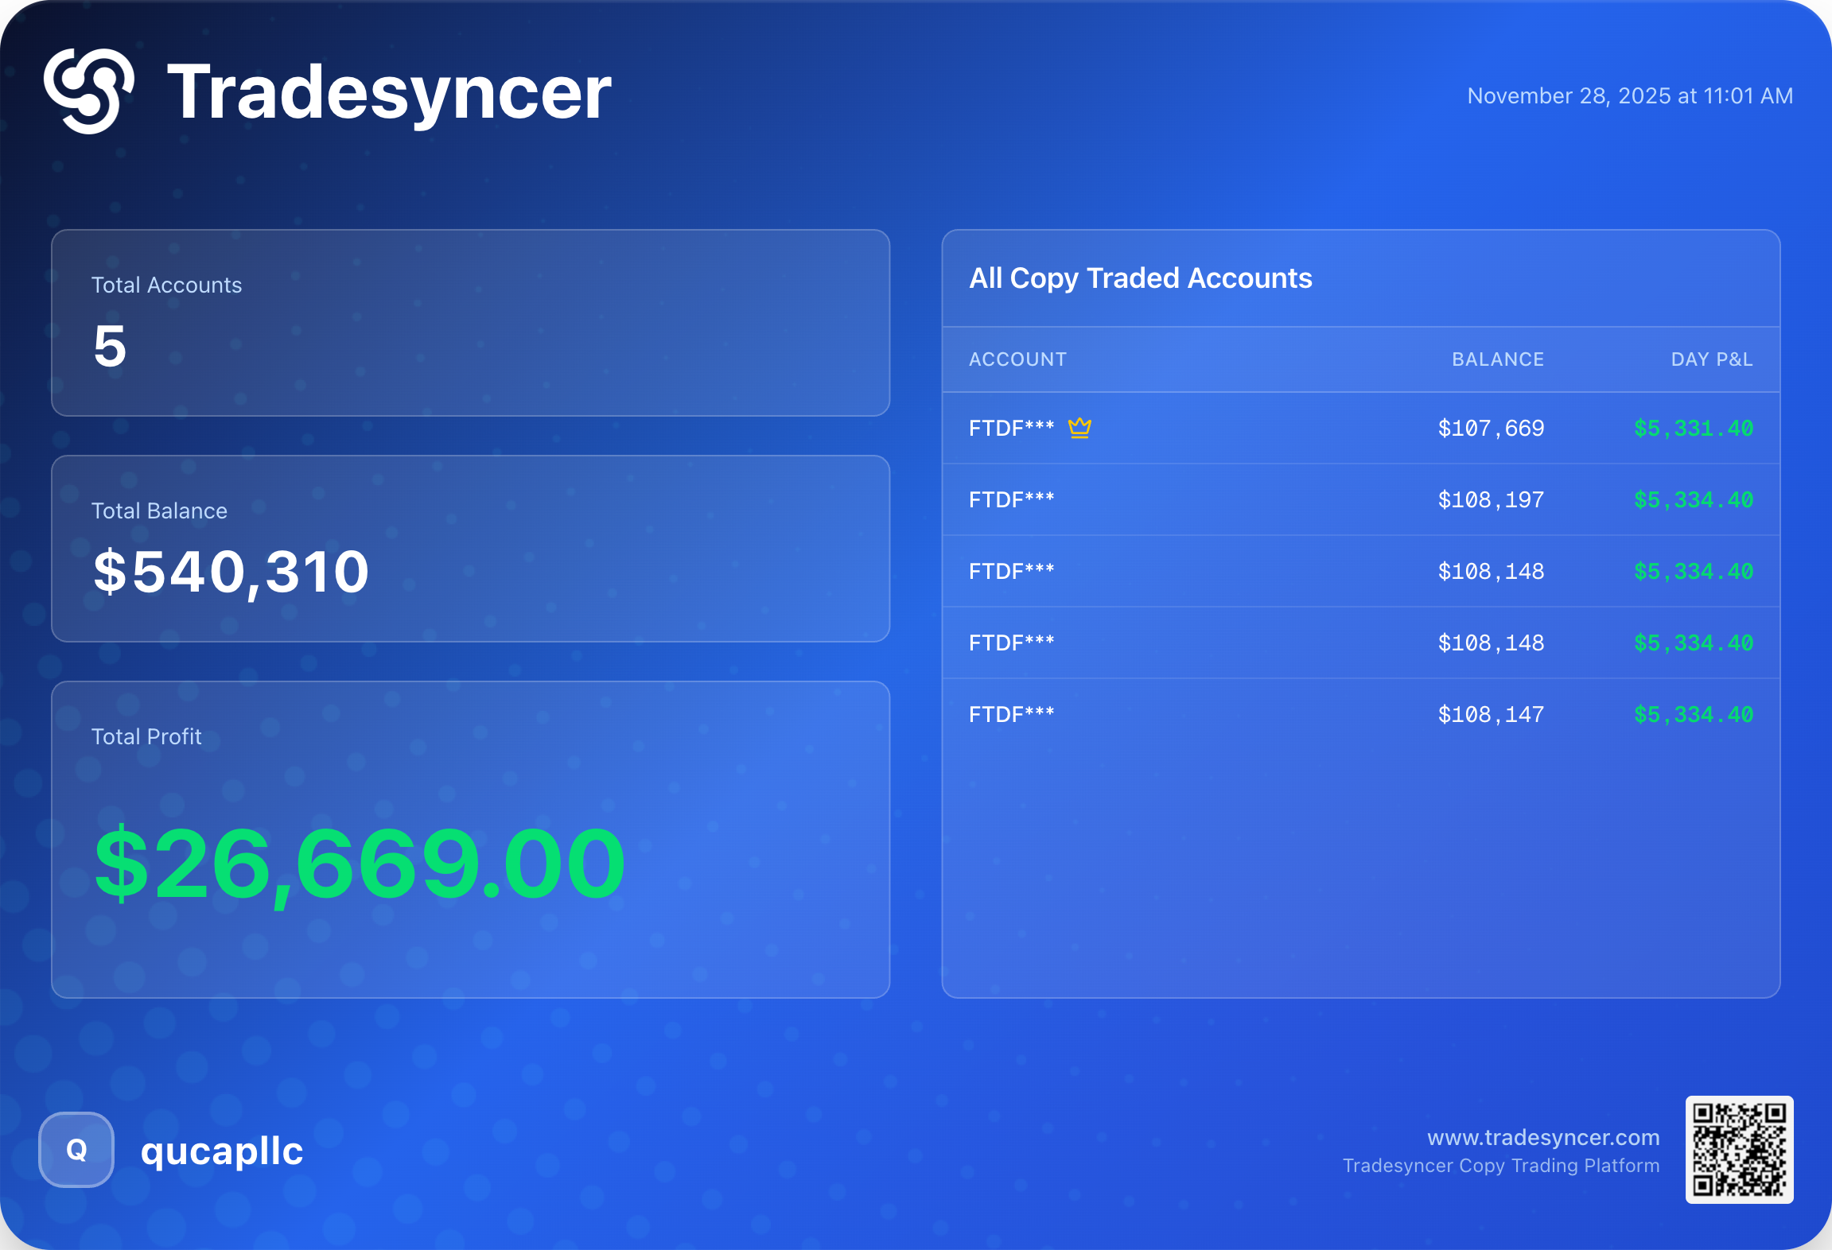This screenshot has width=1832, height=1250.
Task: Click the gold crown leader icon
Action: click(1079, 428)
